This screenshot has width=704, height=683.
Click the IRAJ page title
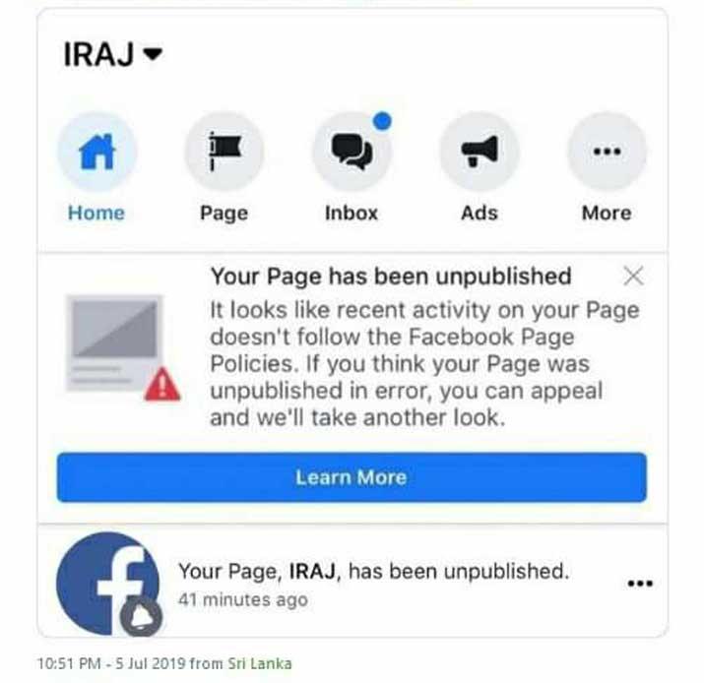(x=98, y=54)
